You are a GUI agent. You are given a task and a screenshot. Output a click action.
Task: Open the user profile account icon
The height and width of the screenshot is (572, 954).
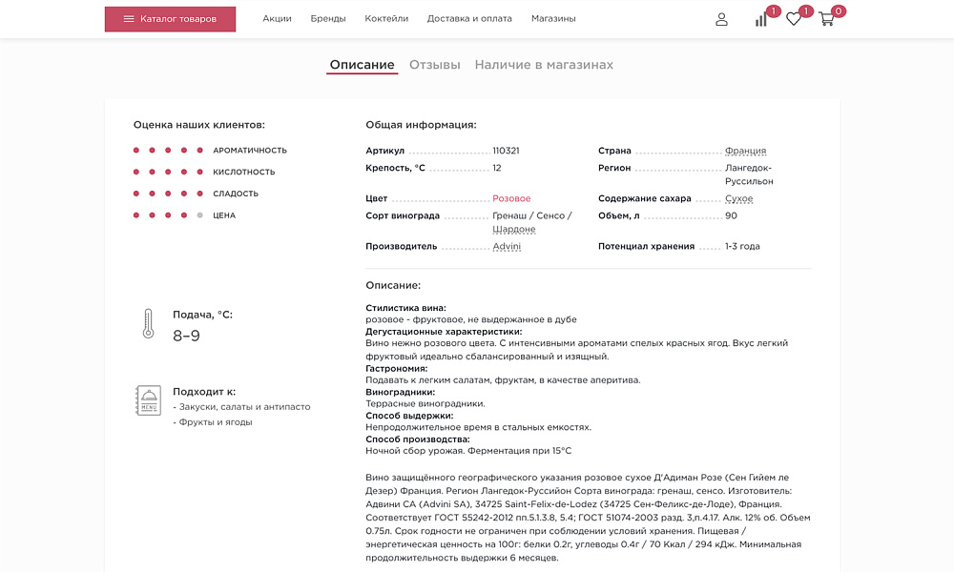[x=721, y=18]
